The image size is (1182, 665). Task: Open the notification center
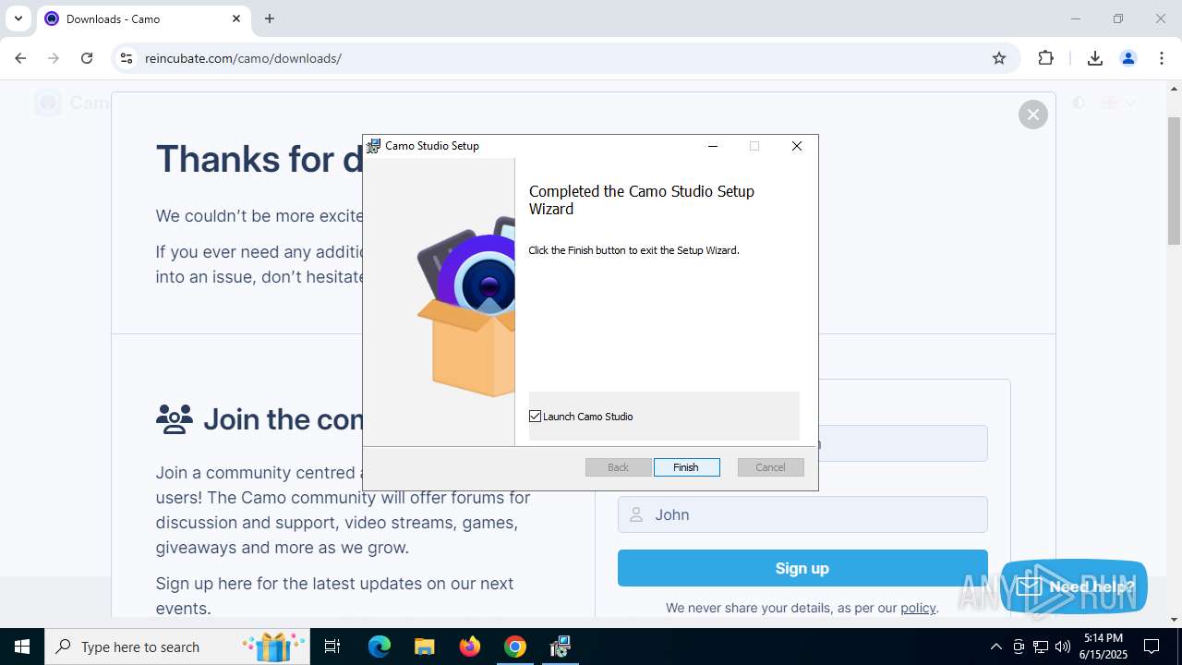point(1152,647)
